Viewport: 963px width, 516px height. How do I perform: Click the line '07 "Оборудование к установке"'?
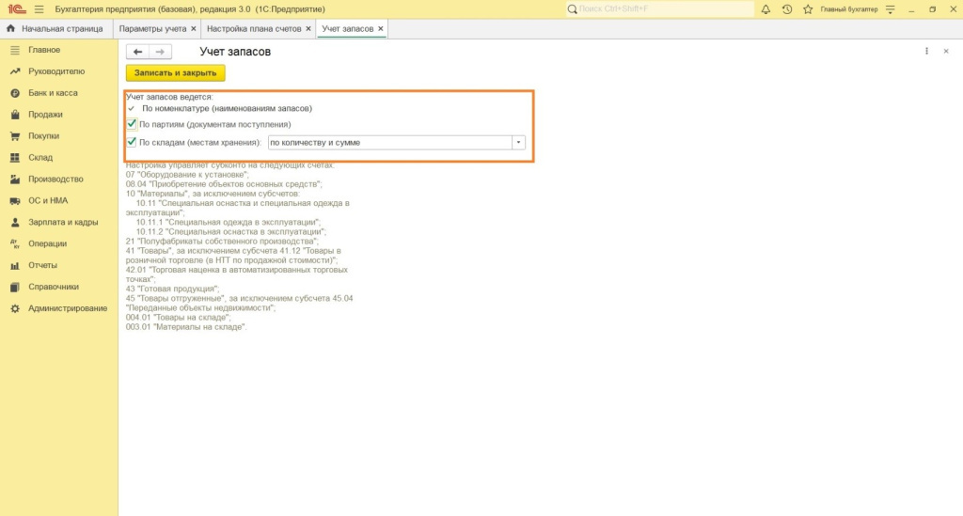tap(187, 175)
